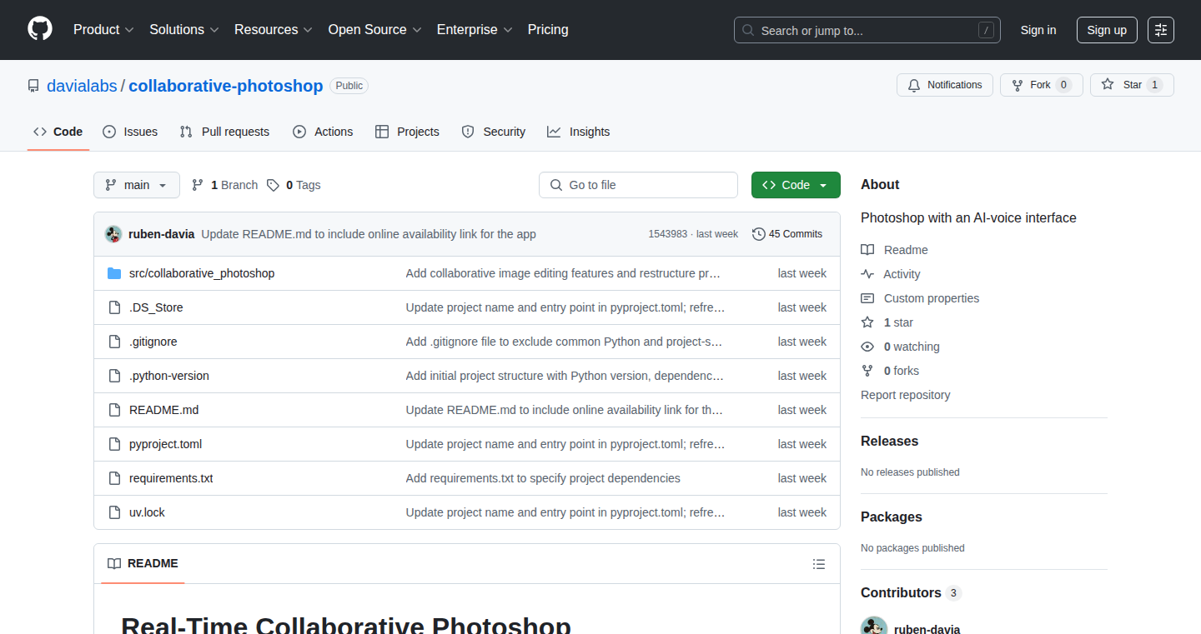1201x634 pixels.
Task: Click contributor ruben-davia avatar thumbnail
Action: click(x=874, y=629)
